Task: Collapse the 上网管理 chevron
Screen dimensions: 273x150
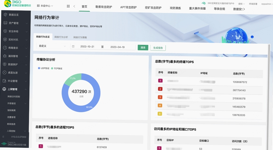Action: 26,89
